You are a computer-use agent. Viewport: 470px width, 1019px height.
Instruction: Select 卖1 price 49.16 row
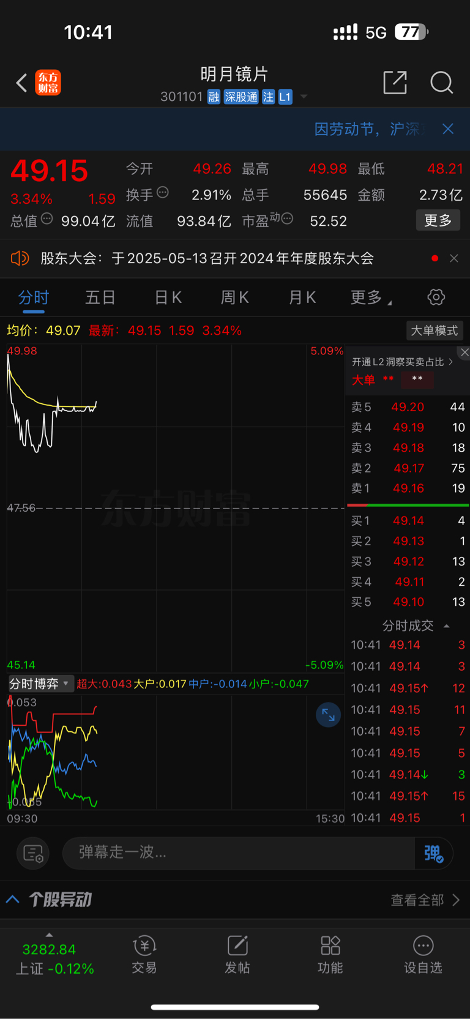coord(408,488)
